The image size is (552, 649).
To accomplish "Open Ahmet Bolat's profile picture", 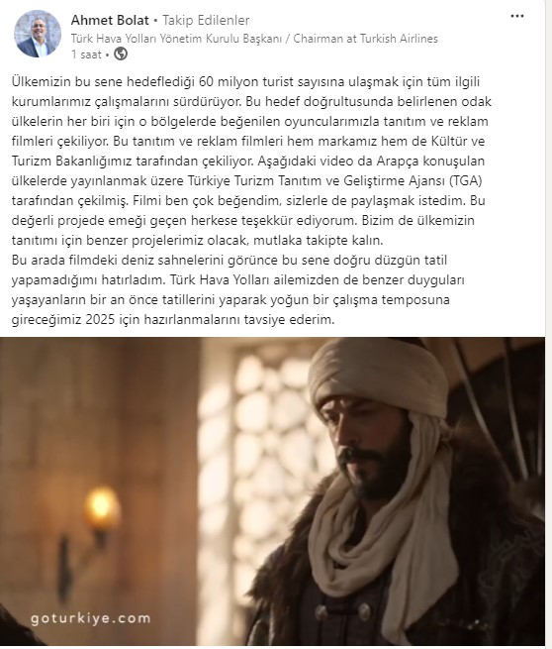I will tap(38, 34).
